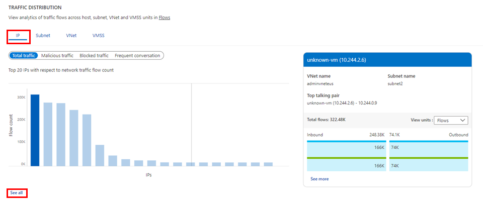Viewport: 483px width, 203px height.
Task: Open the View units dropdown
Action: coord(451,120)
